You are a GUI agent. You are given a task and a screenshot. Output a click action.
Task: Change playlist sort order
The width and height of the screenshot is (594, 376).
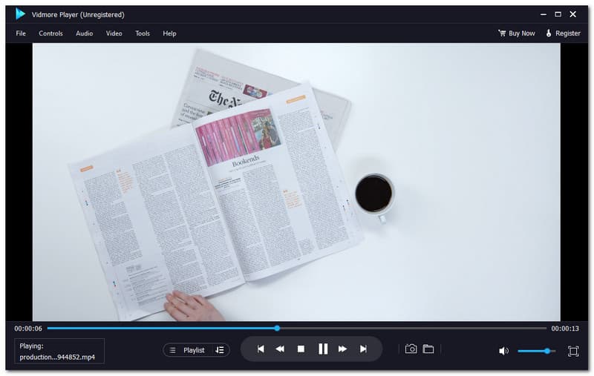coord(219,350)
